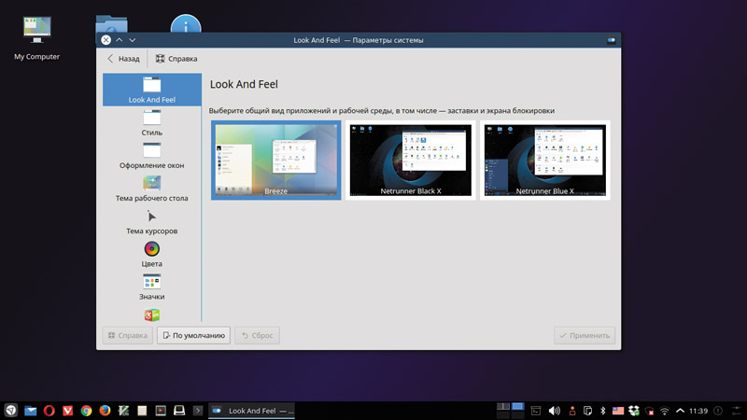Open the folder icon on the desktop

[111, 24]
